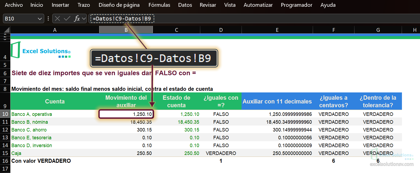Image resolution: width=420 pixels, height=173 pixels.
Task: Select value 18,450.34999999960
Action: 277,122
